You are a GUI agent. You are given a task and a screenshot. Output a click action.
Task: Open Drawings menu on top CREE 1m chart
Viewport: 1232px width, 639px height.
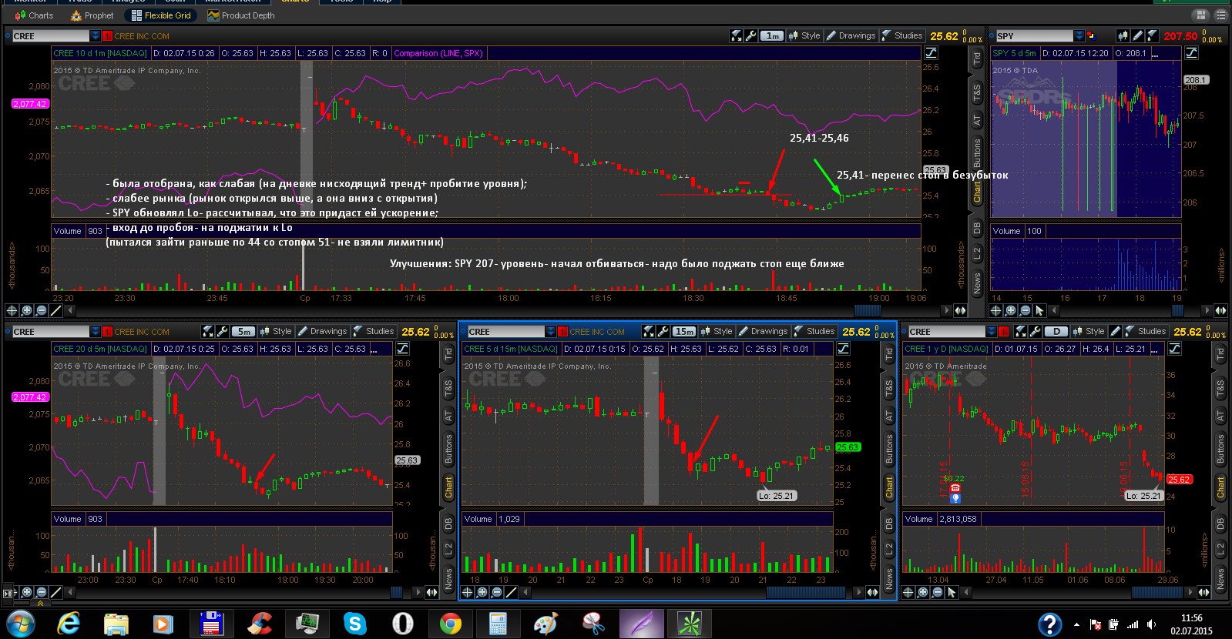coord(851,35)
